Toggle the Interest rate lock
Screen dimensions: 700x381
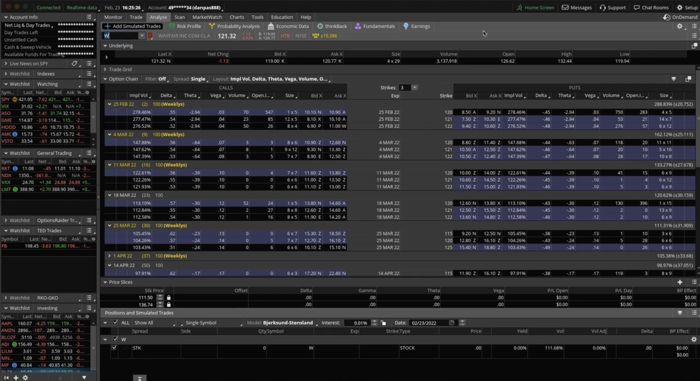pos(383,323)
